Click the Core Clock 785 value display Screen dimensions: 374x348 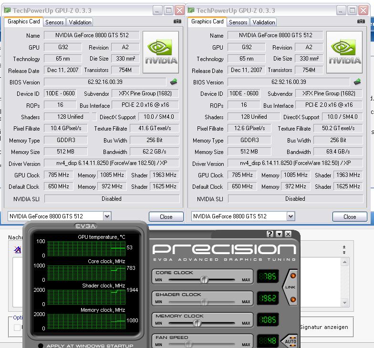pyautogui.click(x=268, y=276)
